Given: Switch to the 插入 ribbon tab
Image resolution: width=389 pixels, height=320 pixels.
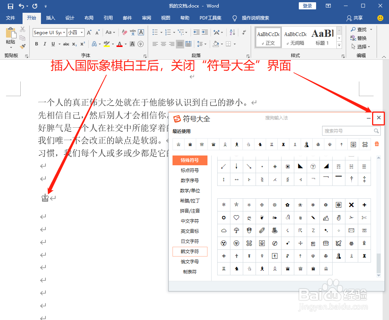Looking at the screenshot, I should point(51,18).
